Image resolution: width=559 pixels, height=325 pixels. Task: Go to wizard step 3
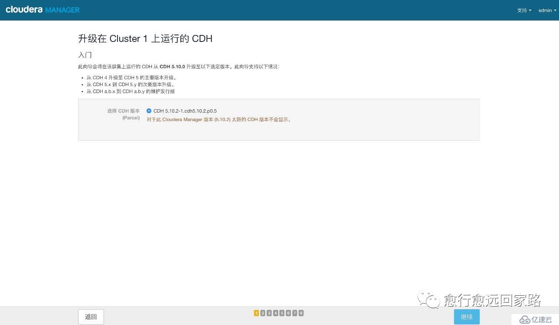coord(269,313)
